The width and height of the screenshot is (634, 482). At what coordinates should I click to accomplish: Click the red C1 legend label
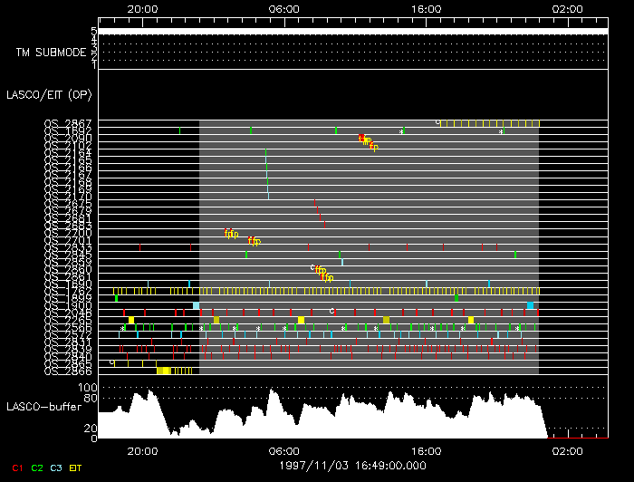coord(17,468)
